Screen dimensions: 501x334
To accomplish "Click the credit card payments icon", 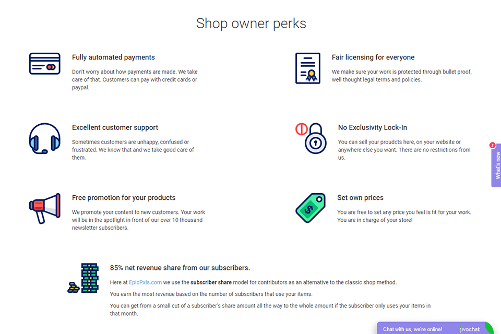I will point(44,64).
